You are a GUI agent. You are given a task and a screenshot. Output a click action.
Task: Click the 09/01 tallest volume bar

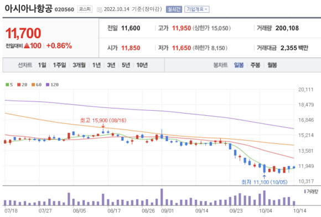[162, 197]
